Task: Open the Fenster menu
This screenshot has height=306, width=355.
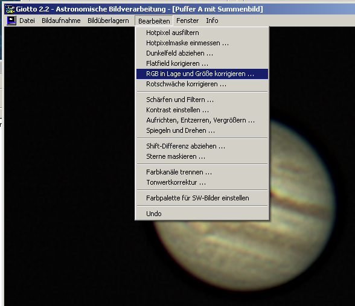Action: pyautogui.click(x=187, y=21)
